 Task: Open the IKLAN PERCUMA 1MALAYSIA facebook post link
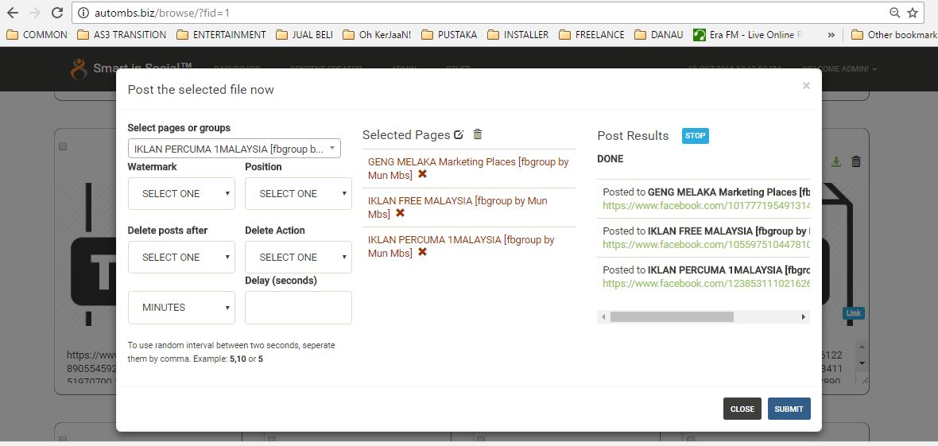tap(706, 283)
